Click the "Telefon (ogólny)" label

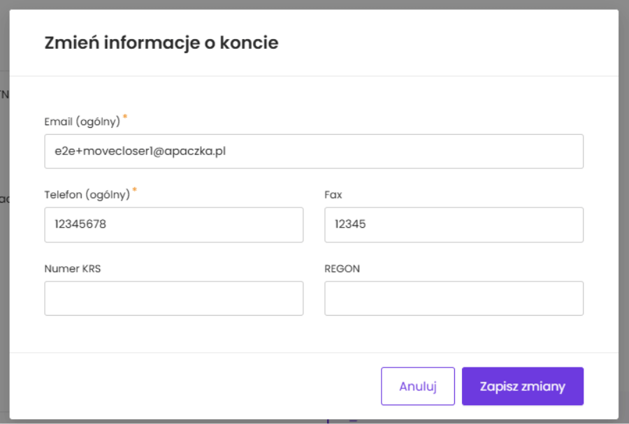(87, 196)
